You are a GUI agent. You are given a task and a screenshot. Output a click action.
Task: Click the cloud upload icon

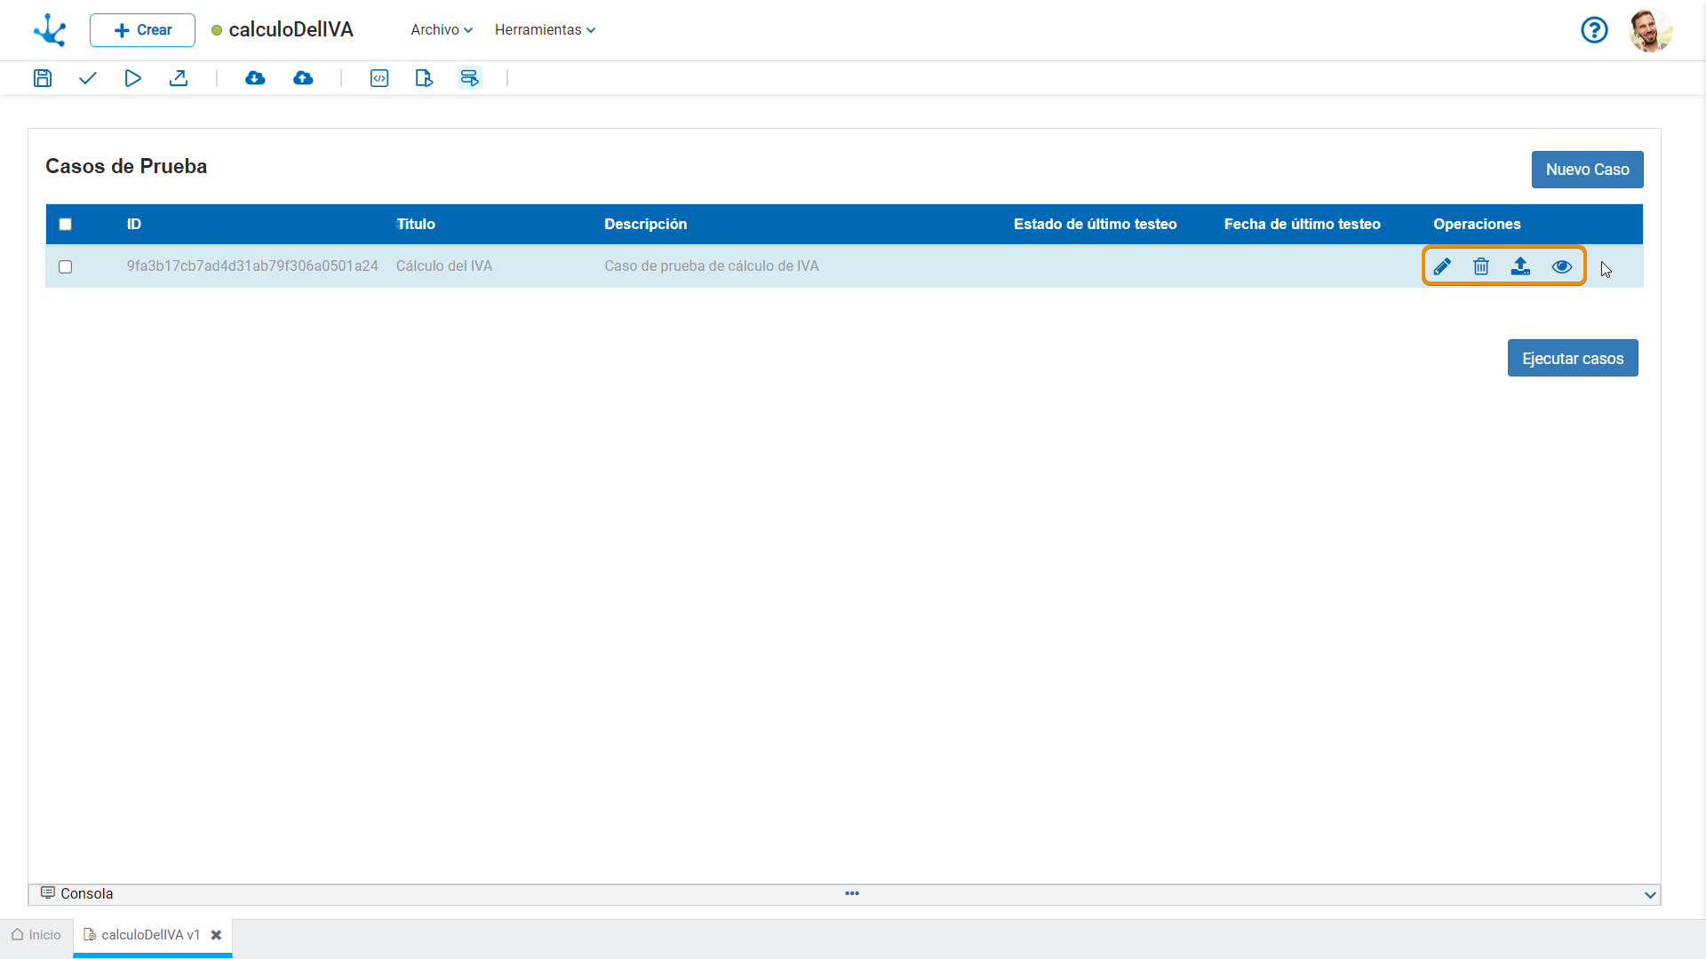[x=303, y=78]
